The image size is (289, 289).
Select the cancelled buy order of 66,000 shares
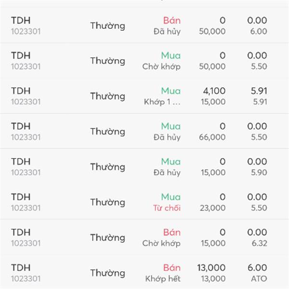[x=144, y=131]
